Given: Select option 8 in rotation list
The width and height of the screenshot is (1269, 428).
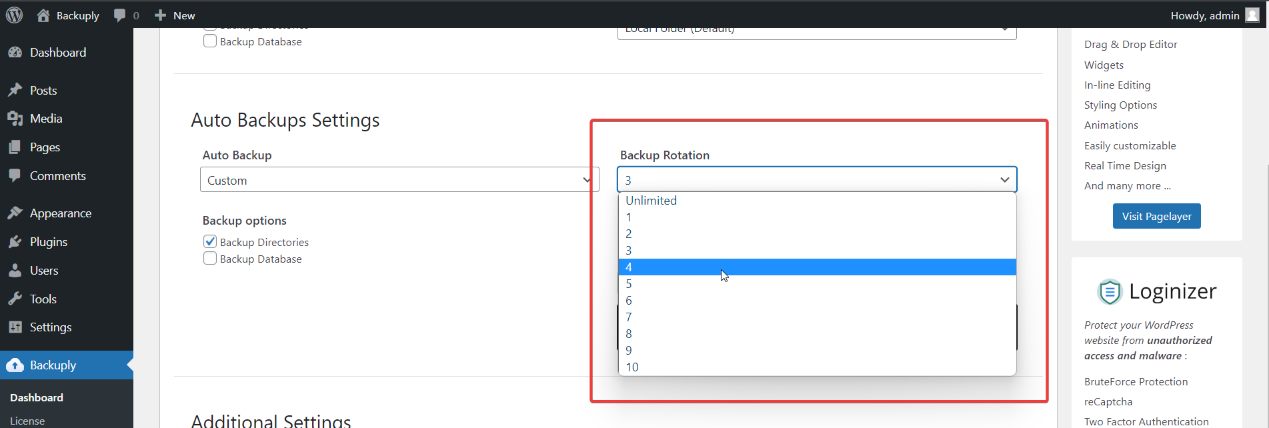Looking at the screenshot, I should click(817, 334).
